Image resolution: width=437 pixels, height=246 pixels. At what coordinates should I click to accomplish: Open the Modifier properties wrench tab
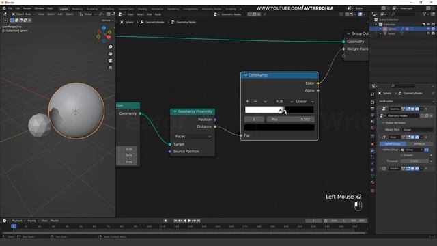[x=373, y=150]
